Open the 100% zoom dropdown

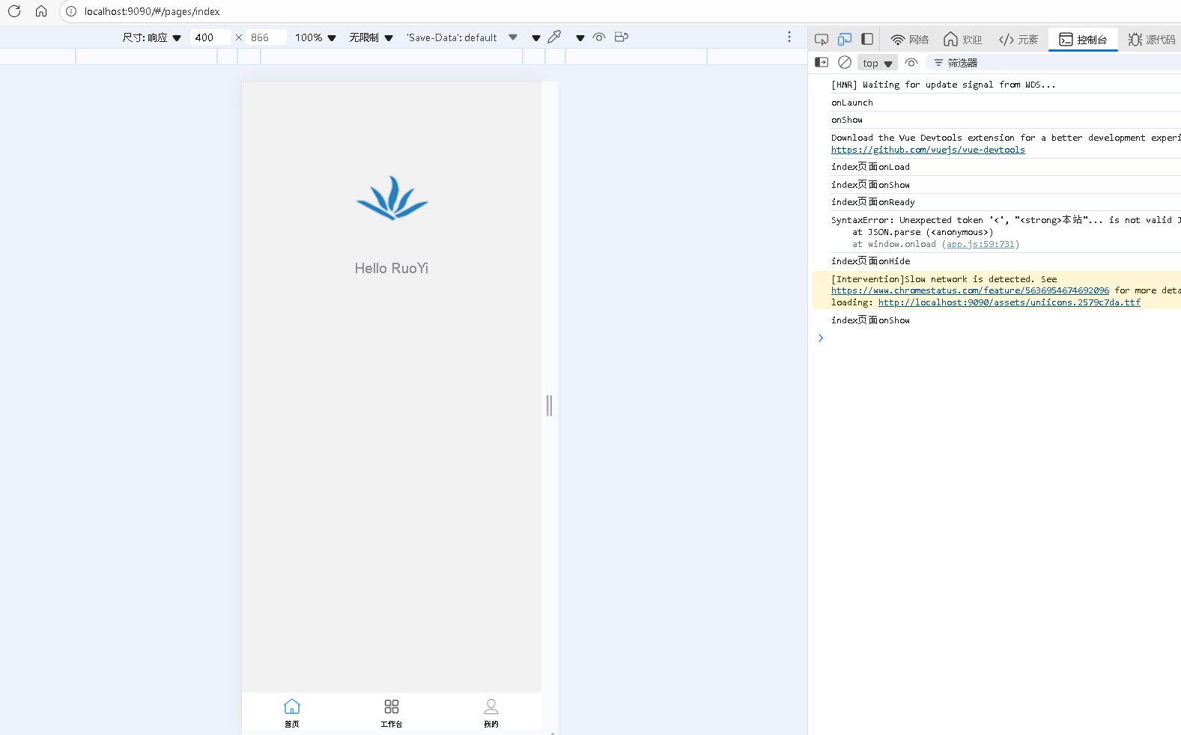pyautogui.click(x=315, y=37)
